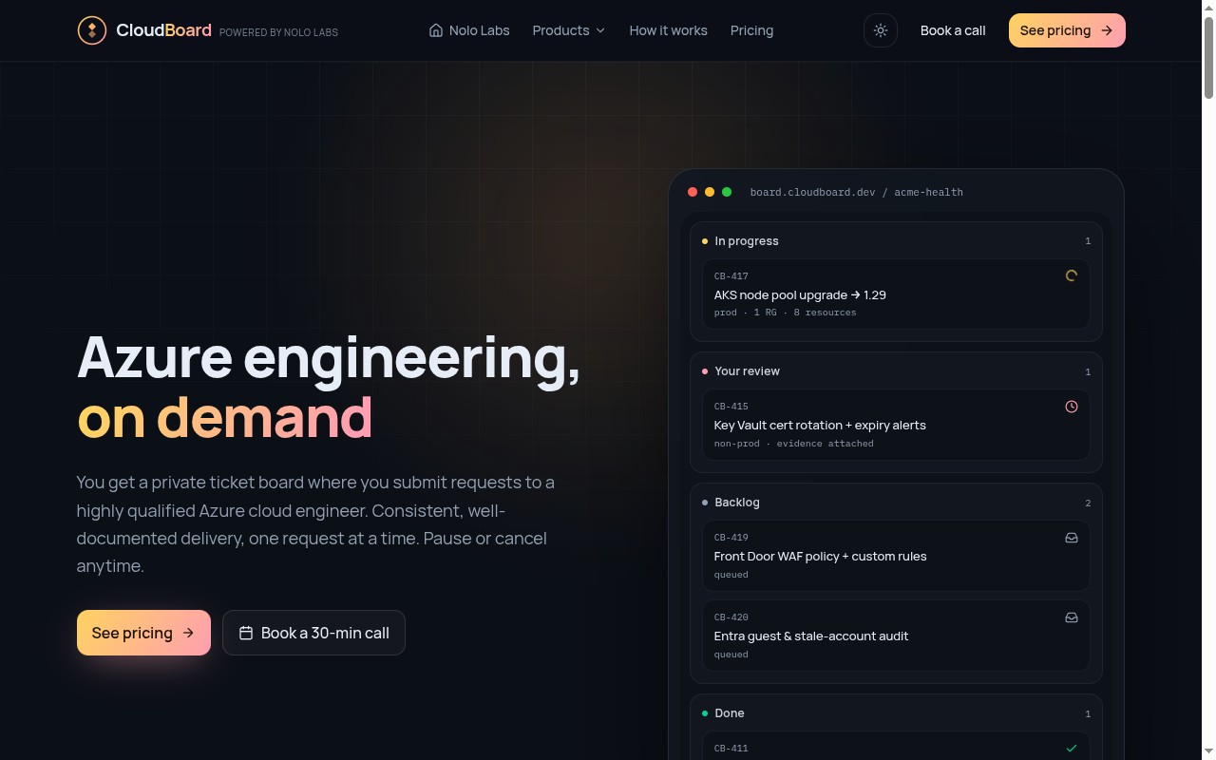The height and width of the screenshot is (760, 1216).
Task: Click the hero See pricing button
Action: pos(143,633)
